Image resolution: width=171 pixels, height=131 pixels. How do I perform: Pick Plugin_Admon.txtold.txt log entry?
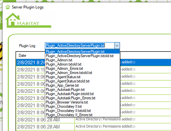[x=82, y=64]
